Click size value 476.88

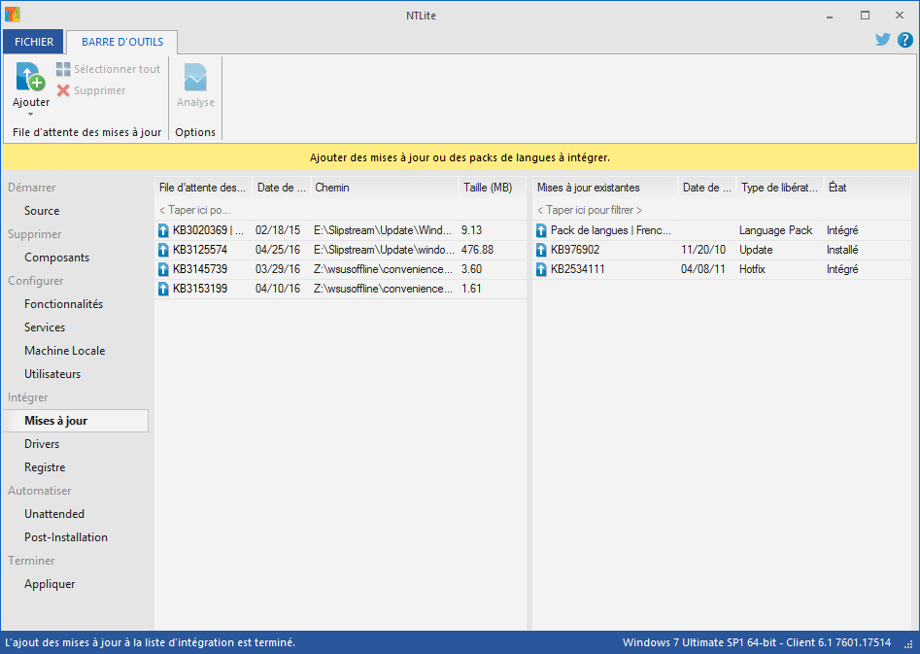point(477,250)
